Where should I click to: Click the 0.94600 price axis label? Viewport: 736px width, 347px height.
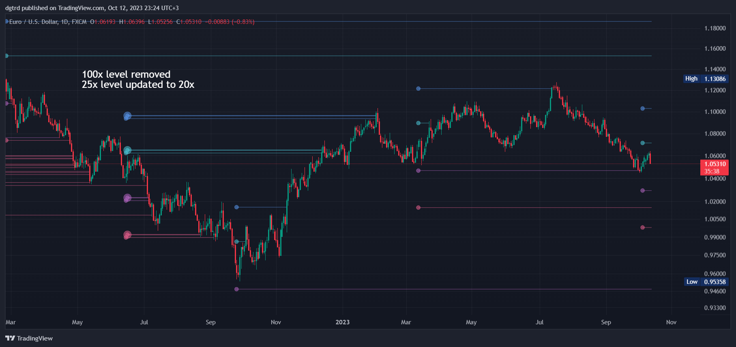[x=715, y=291]
